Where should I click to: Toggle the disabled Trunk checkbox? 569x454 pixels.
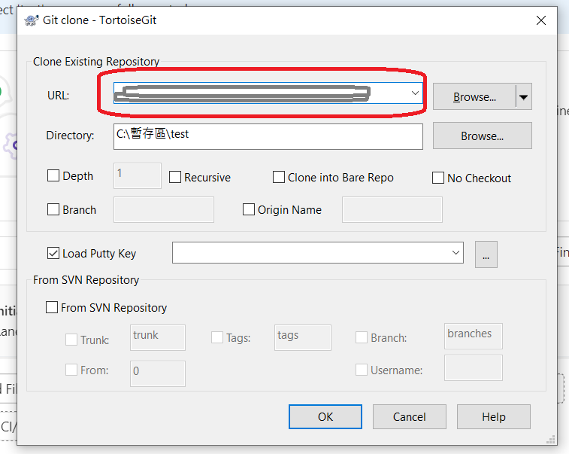[71, 340]
